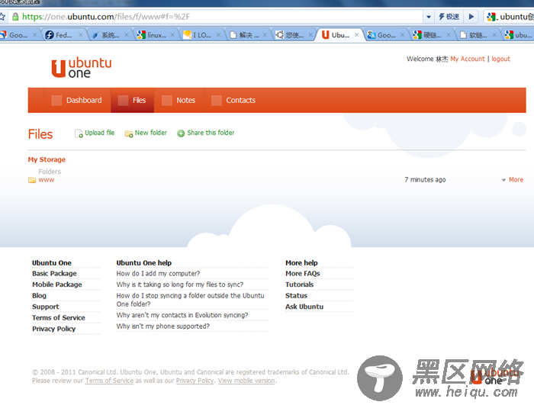This screenshot has height=405, width=534.
Task: Open footer column Terms of Service link
Action: [59, 318]
